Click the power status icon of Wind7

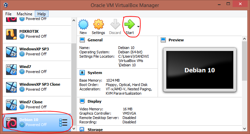pyautogui.click(x=22, y=72)
